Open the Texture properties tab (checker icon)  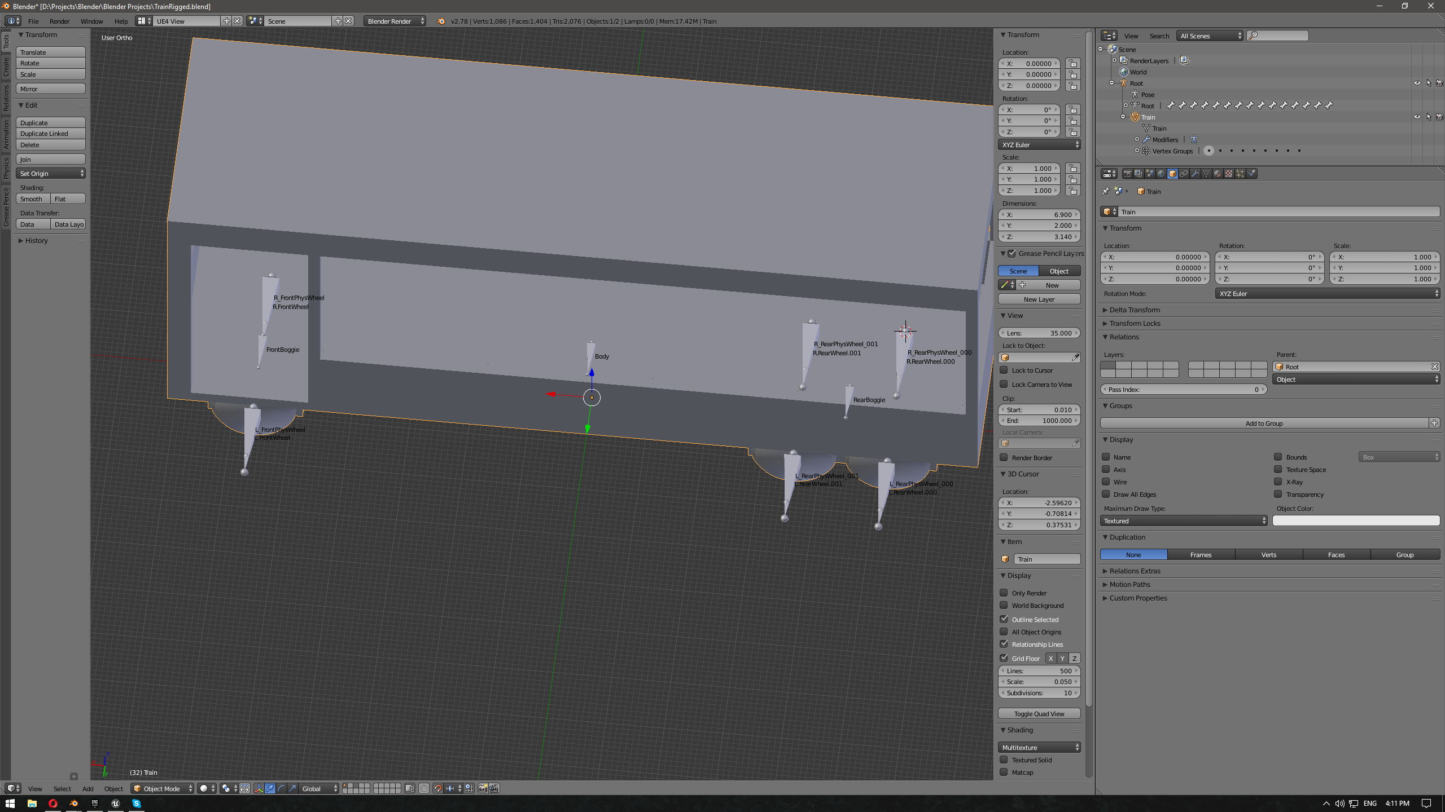1229,174
